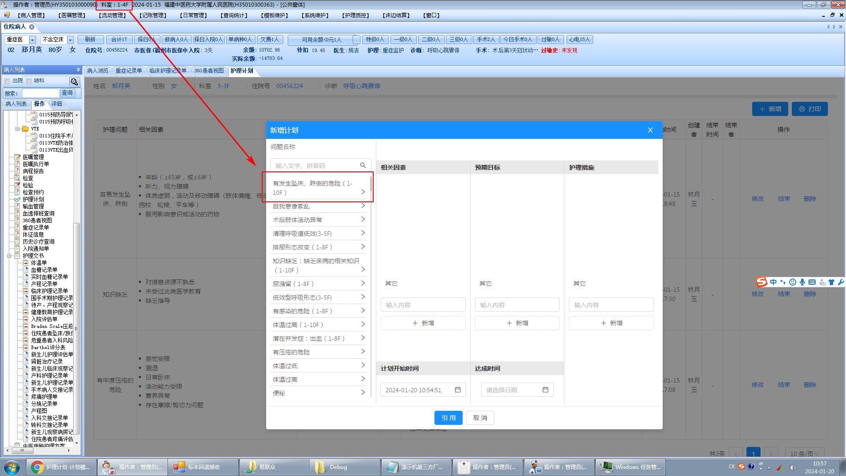This screenshot has height=476, width=846.
Task: Click the pin icon on the 病人列表 panel
Action: click(78, 70)
